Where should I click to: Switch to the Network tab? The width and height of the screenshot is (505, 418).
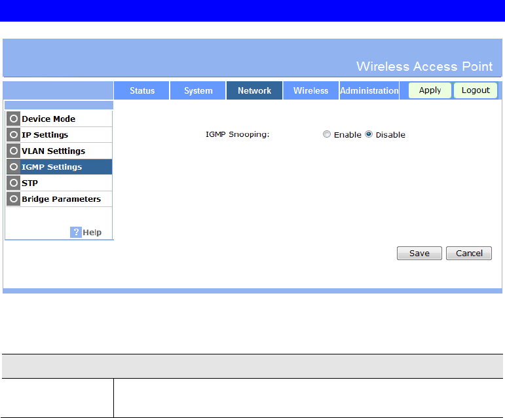tap(254, 90)
